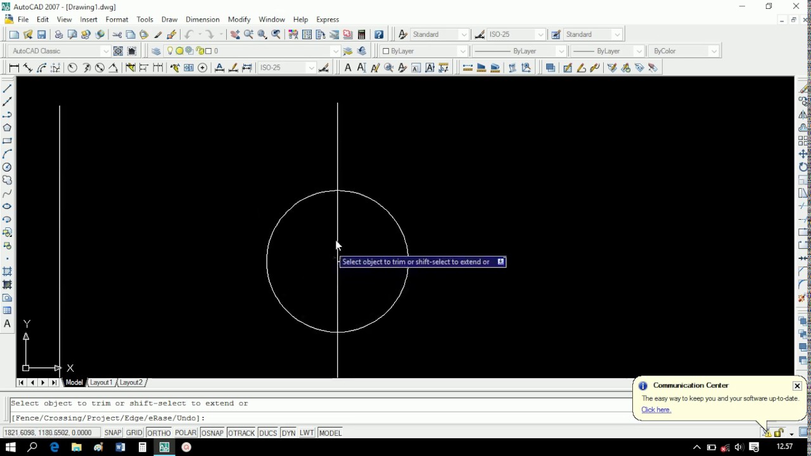Open the File menu
This screenshot has width=811, height=456.
[x=23, y=20]
